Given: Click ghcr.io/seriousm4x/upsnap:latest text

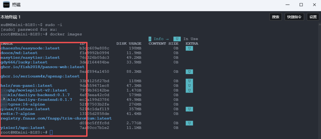Looking at the screenshot, I should click(x=40, y=76).
